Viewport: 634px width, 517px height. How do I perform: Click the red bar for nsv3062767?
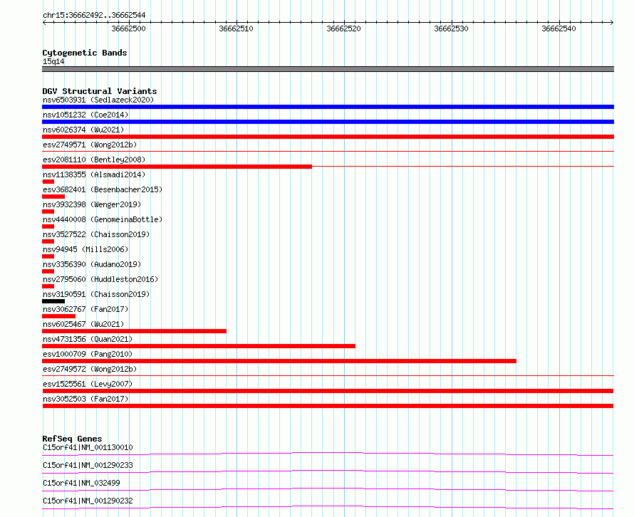(x=58, y=316)
